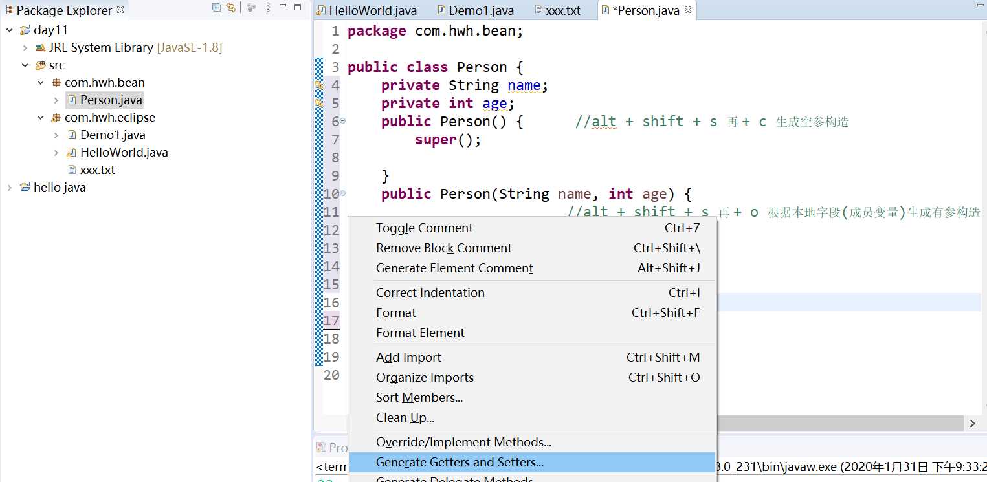Close the Person.java editor tab
Image resolution: width=987 pixels, height=482 pixels.
click(688, 10)
